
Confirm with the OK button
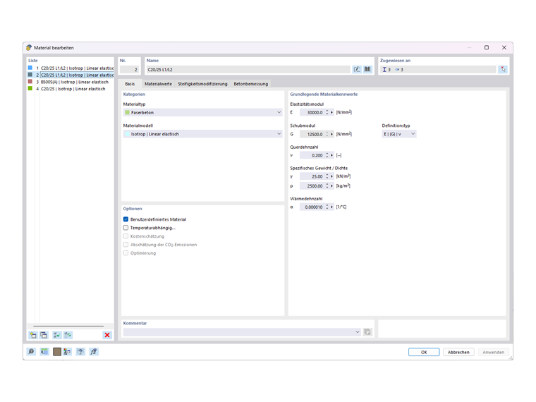(424, 352)
